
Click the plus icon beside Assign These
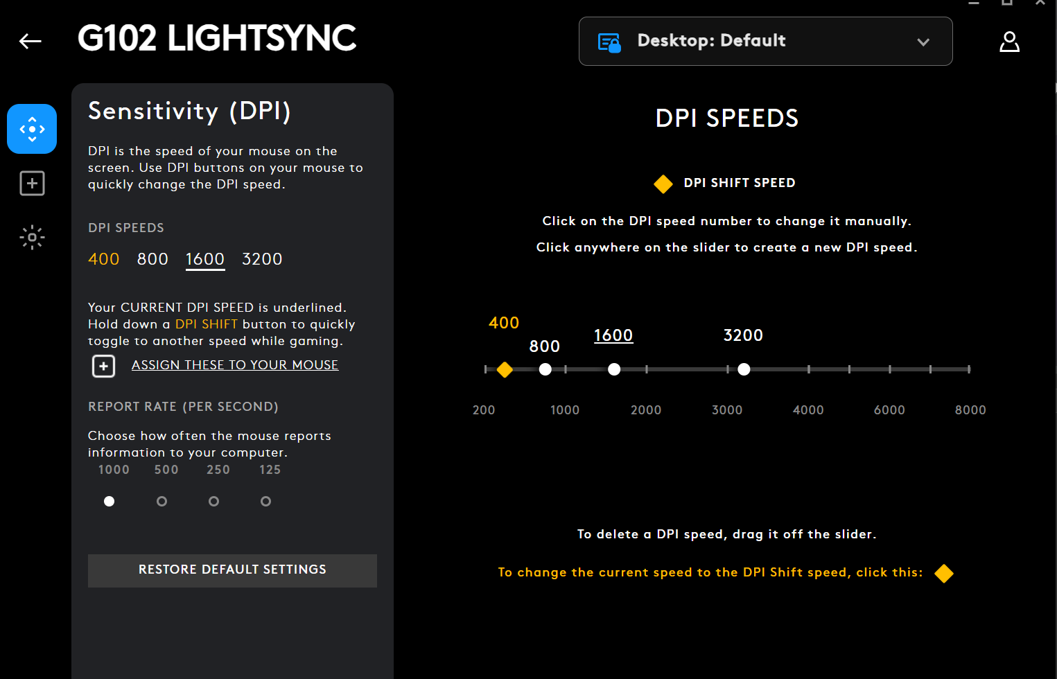pos(104,366)
